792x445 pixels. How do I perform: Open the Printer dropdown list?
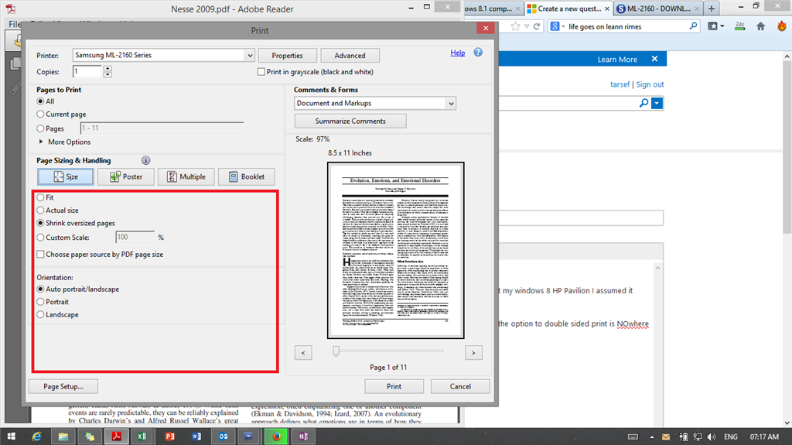click(250, 55)
